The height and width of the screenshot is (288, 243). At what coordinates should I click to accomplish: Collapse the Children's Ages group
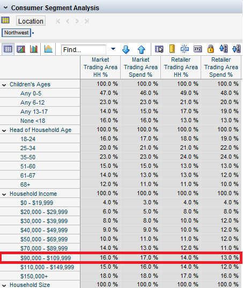click(x=4, y=85)
